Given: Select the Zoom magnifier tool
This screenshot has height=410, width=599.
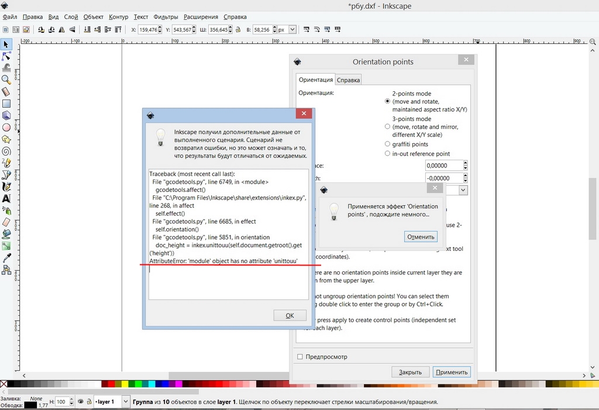Looking at the screenshot, I should (x=6, y=80).
